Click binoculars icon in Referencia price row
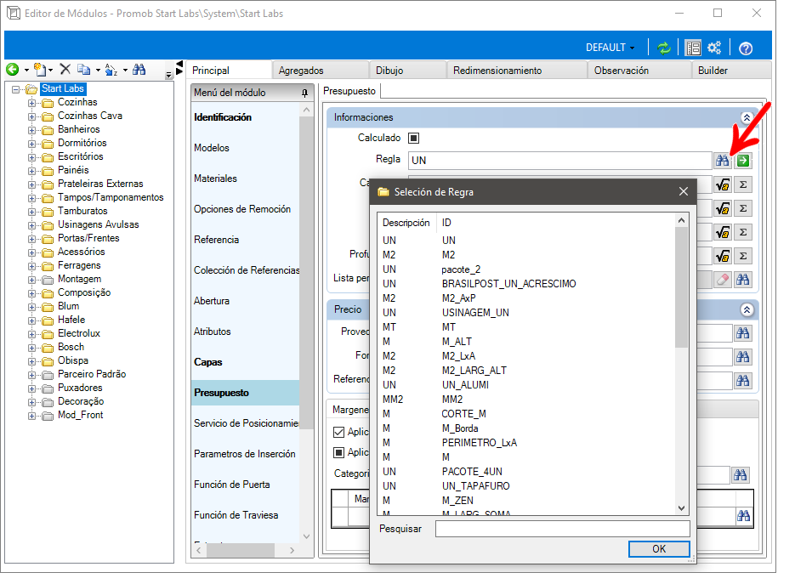795x584 pixels. (743, 380)
